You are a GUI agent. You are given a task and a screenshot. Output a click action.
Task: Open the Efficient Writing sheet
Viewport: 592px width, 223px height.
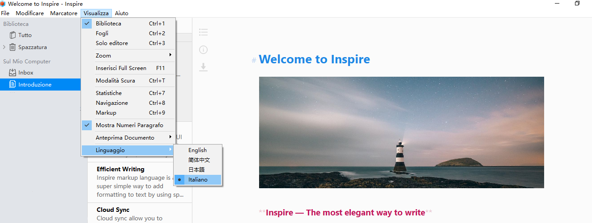coord(140,182)
